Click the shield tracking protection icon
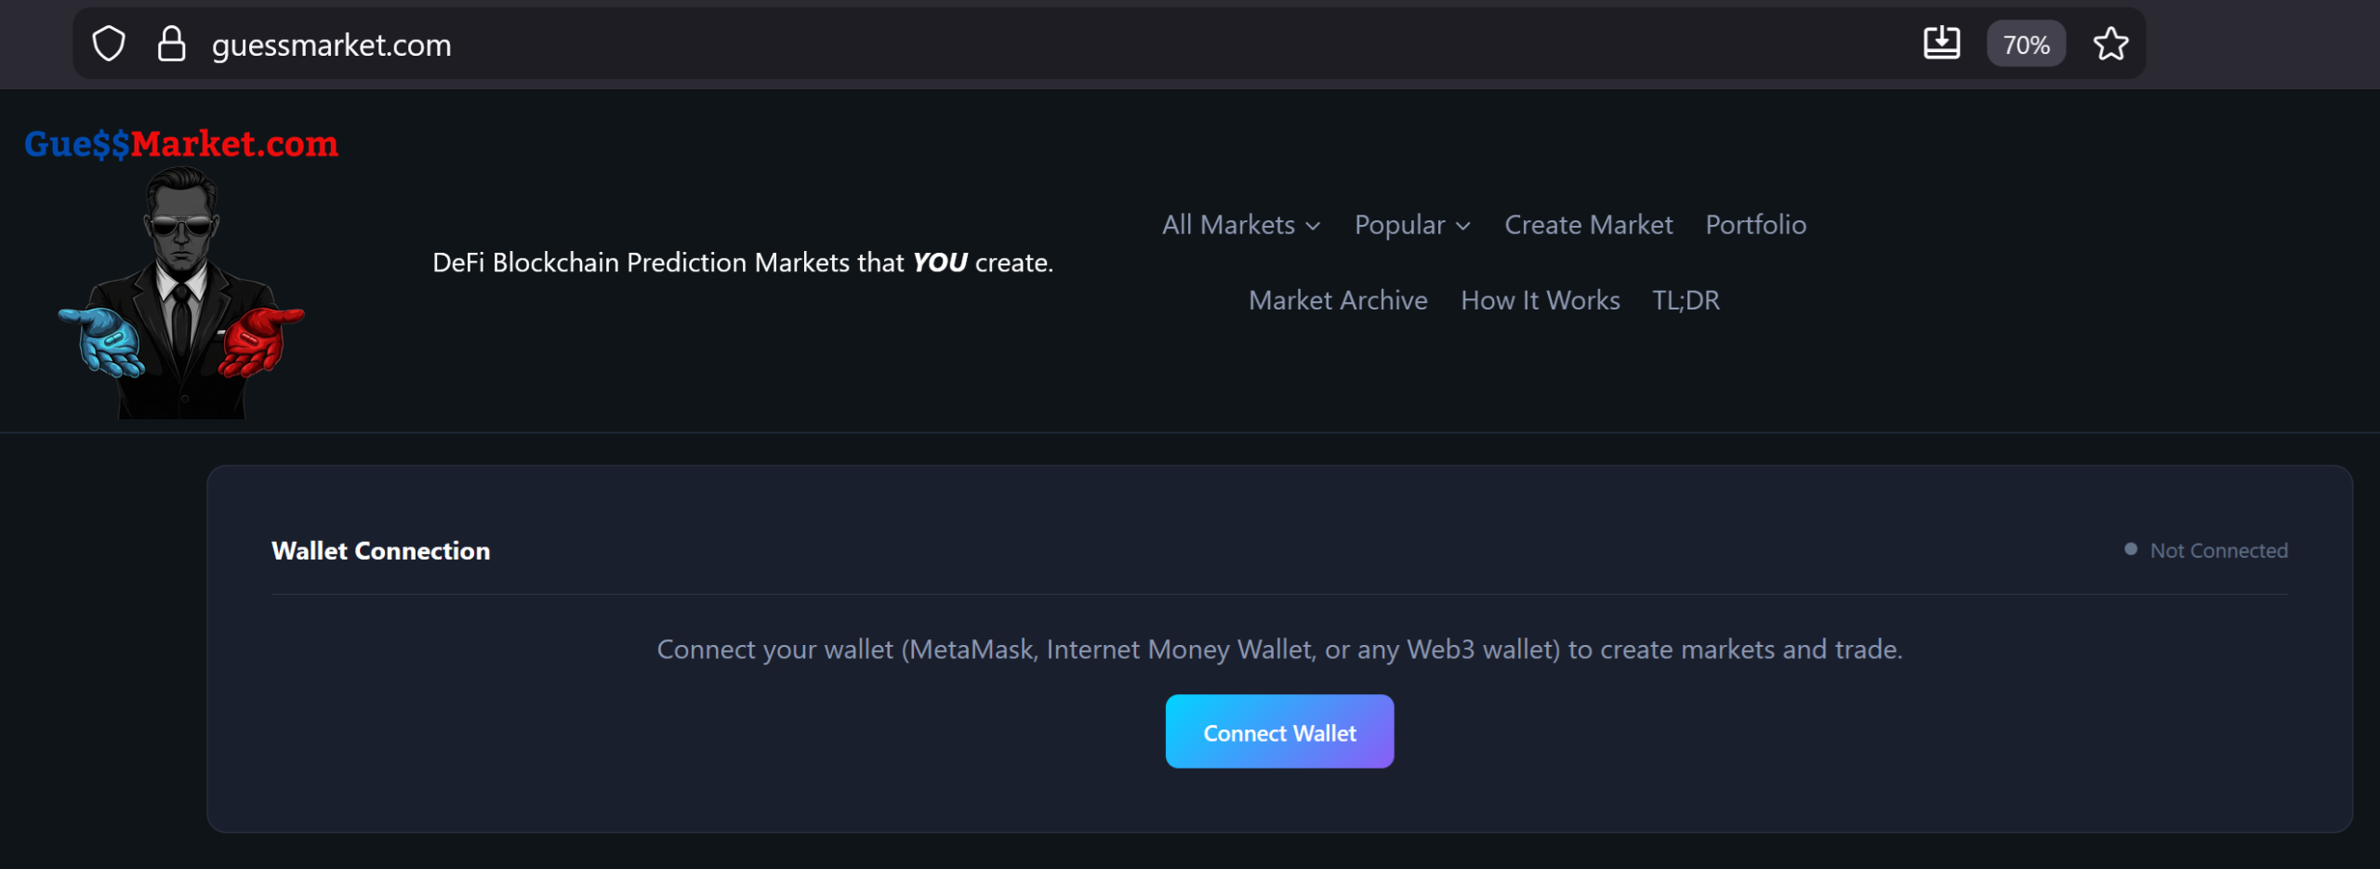This screenshot has height=869, width=2380. [x=109, y=43]
